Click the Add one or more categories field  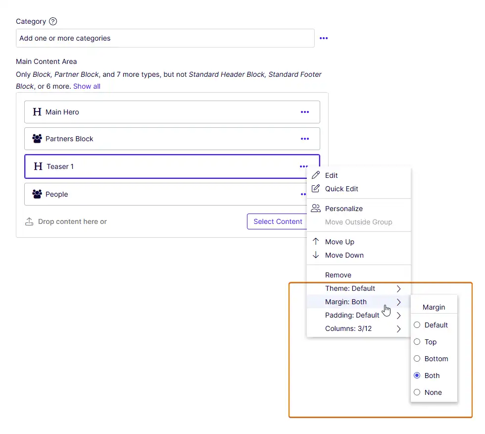tap(148, 38)
